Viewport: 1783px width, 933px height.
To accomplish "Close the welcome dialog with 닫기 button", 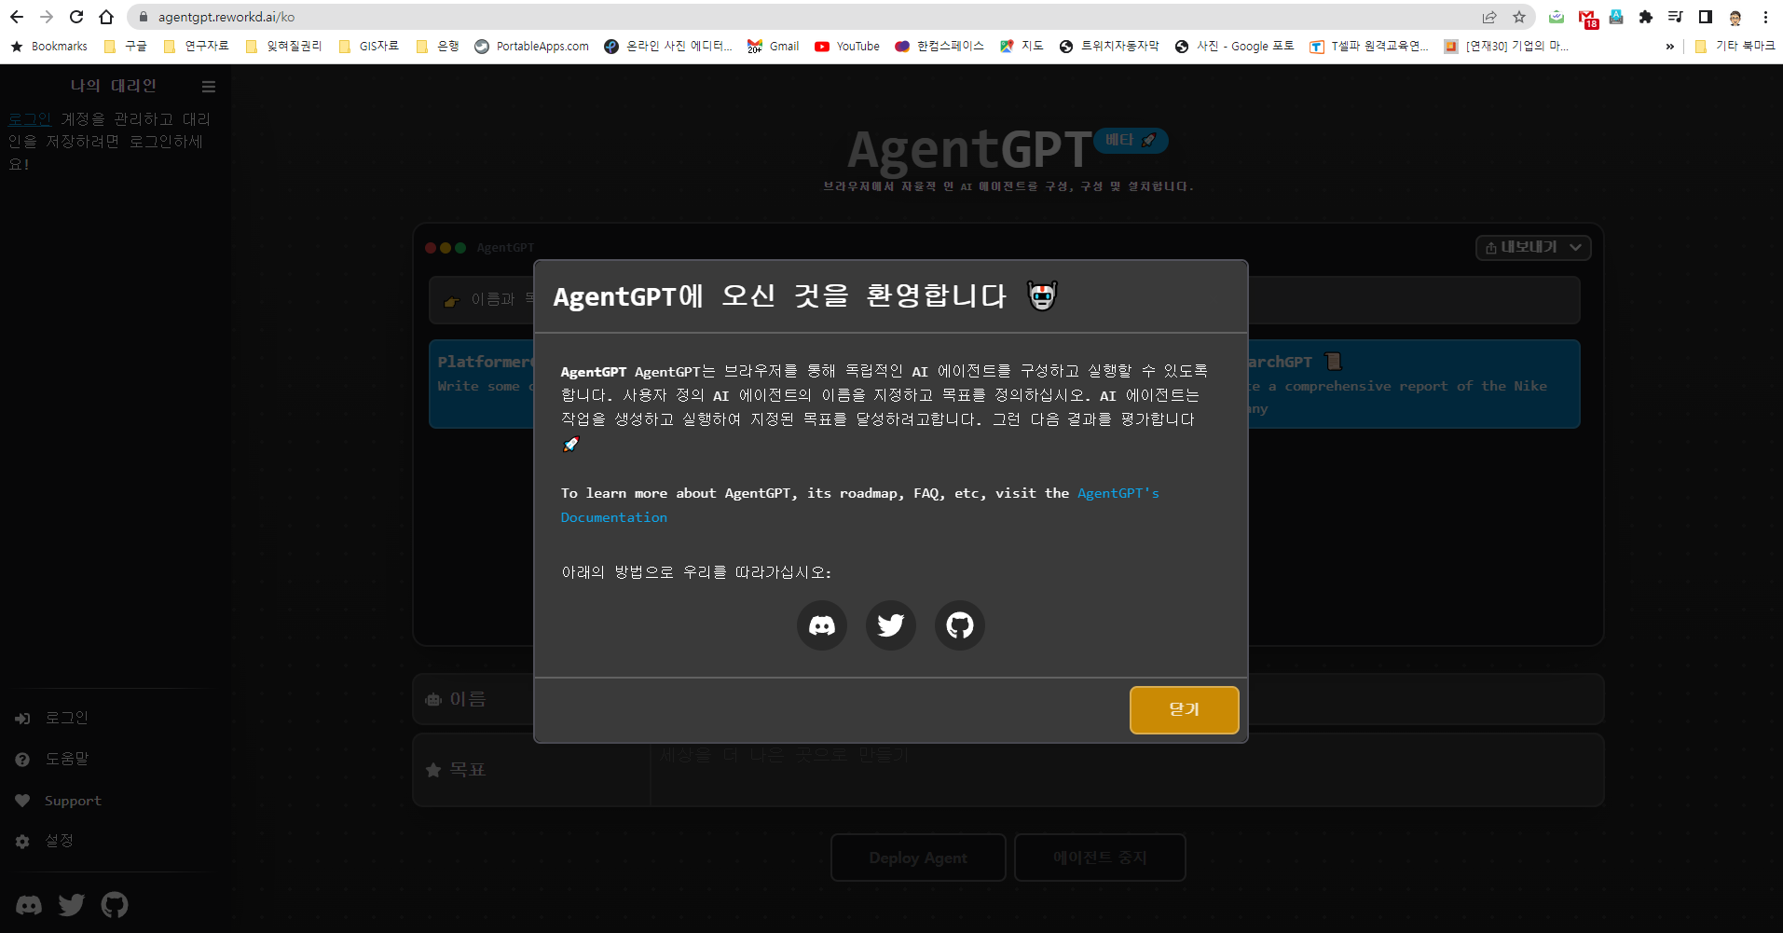I will pyautogui.click(x=1184, y=709).
